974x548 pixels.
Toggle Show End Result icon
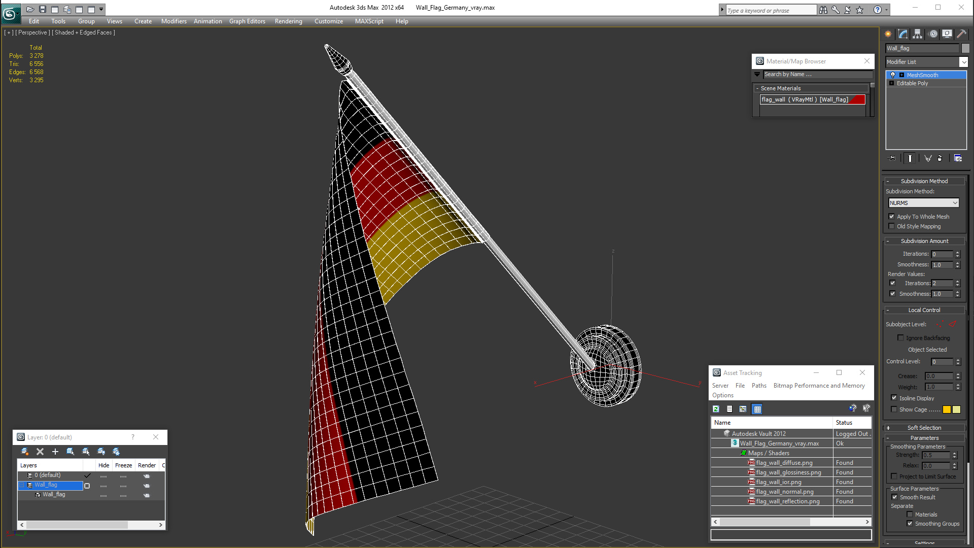910,158
